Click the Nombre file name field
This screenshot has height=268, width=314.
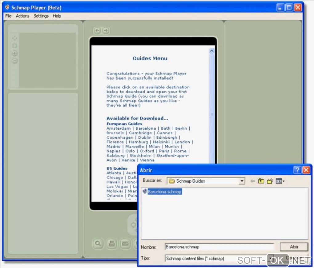click(x=219, y=247)
